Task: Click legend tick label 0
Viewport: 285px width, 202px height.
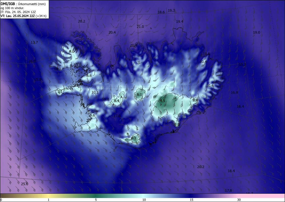Action: tap(1, 200)
